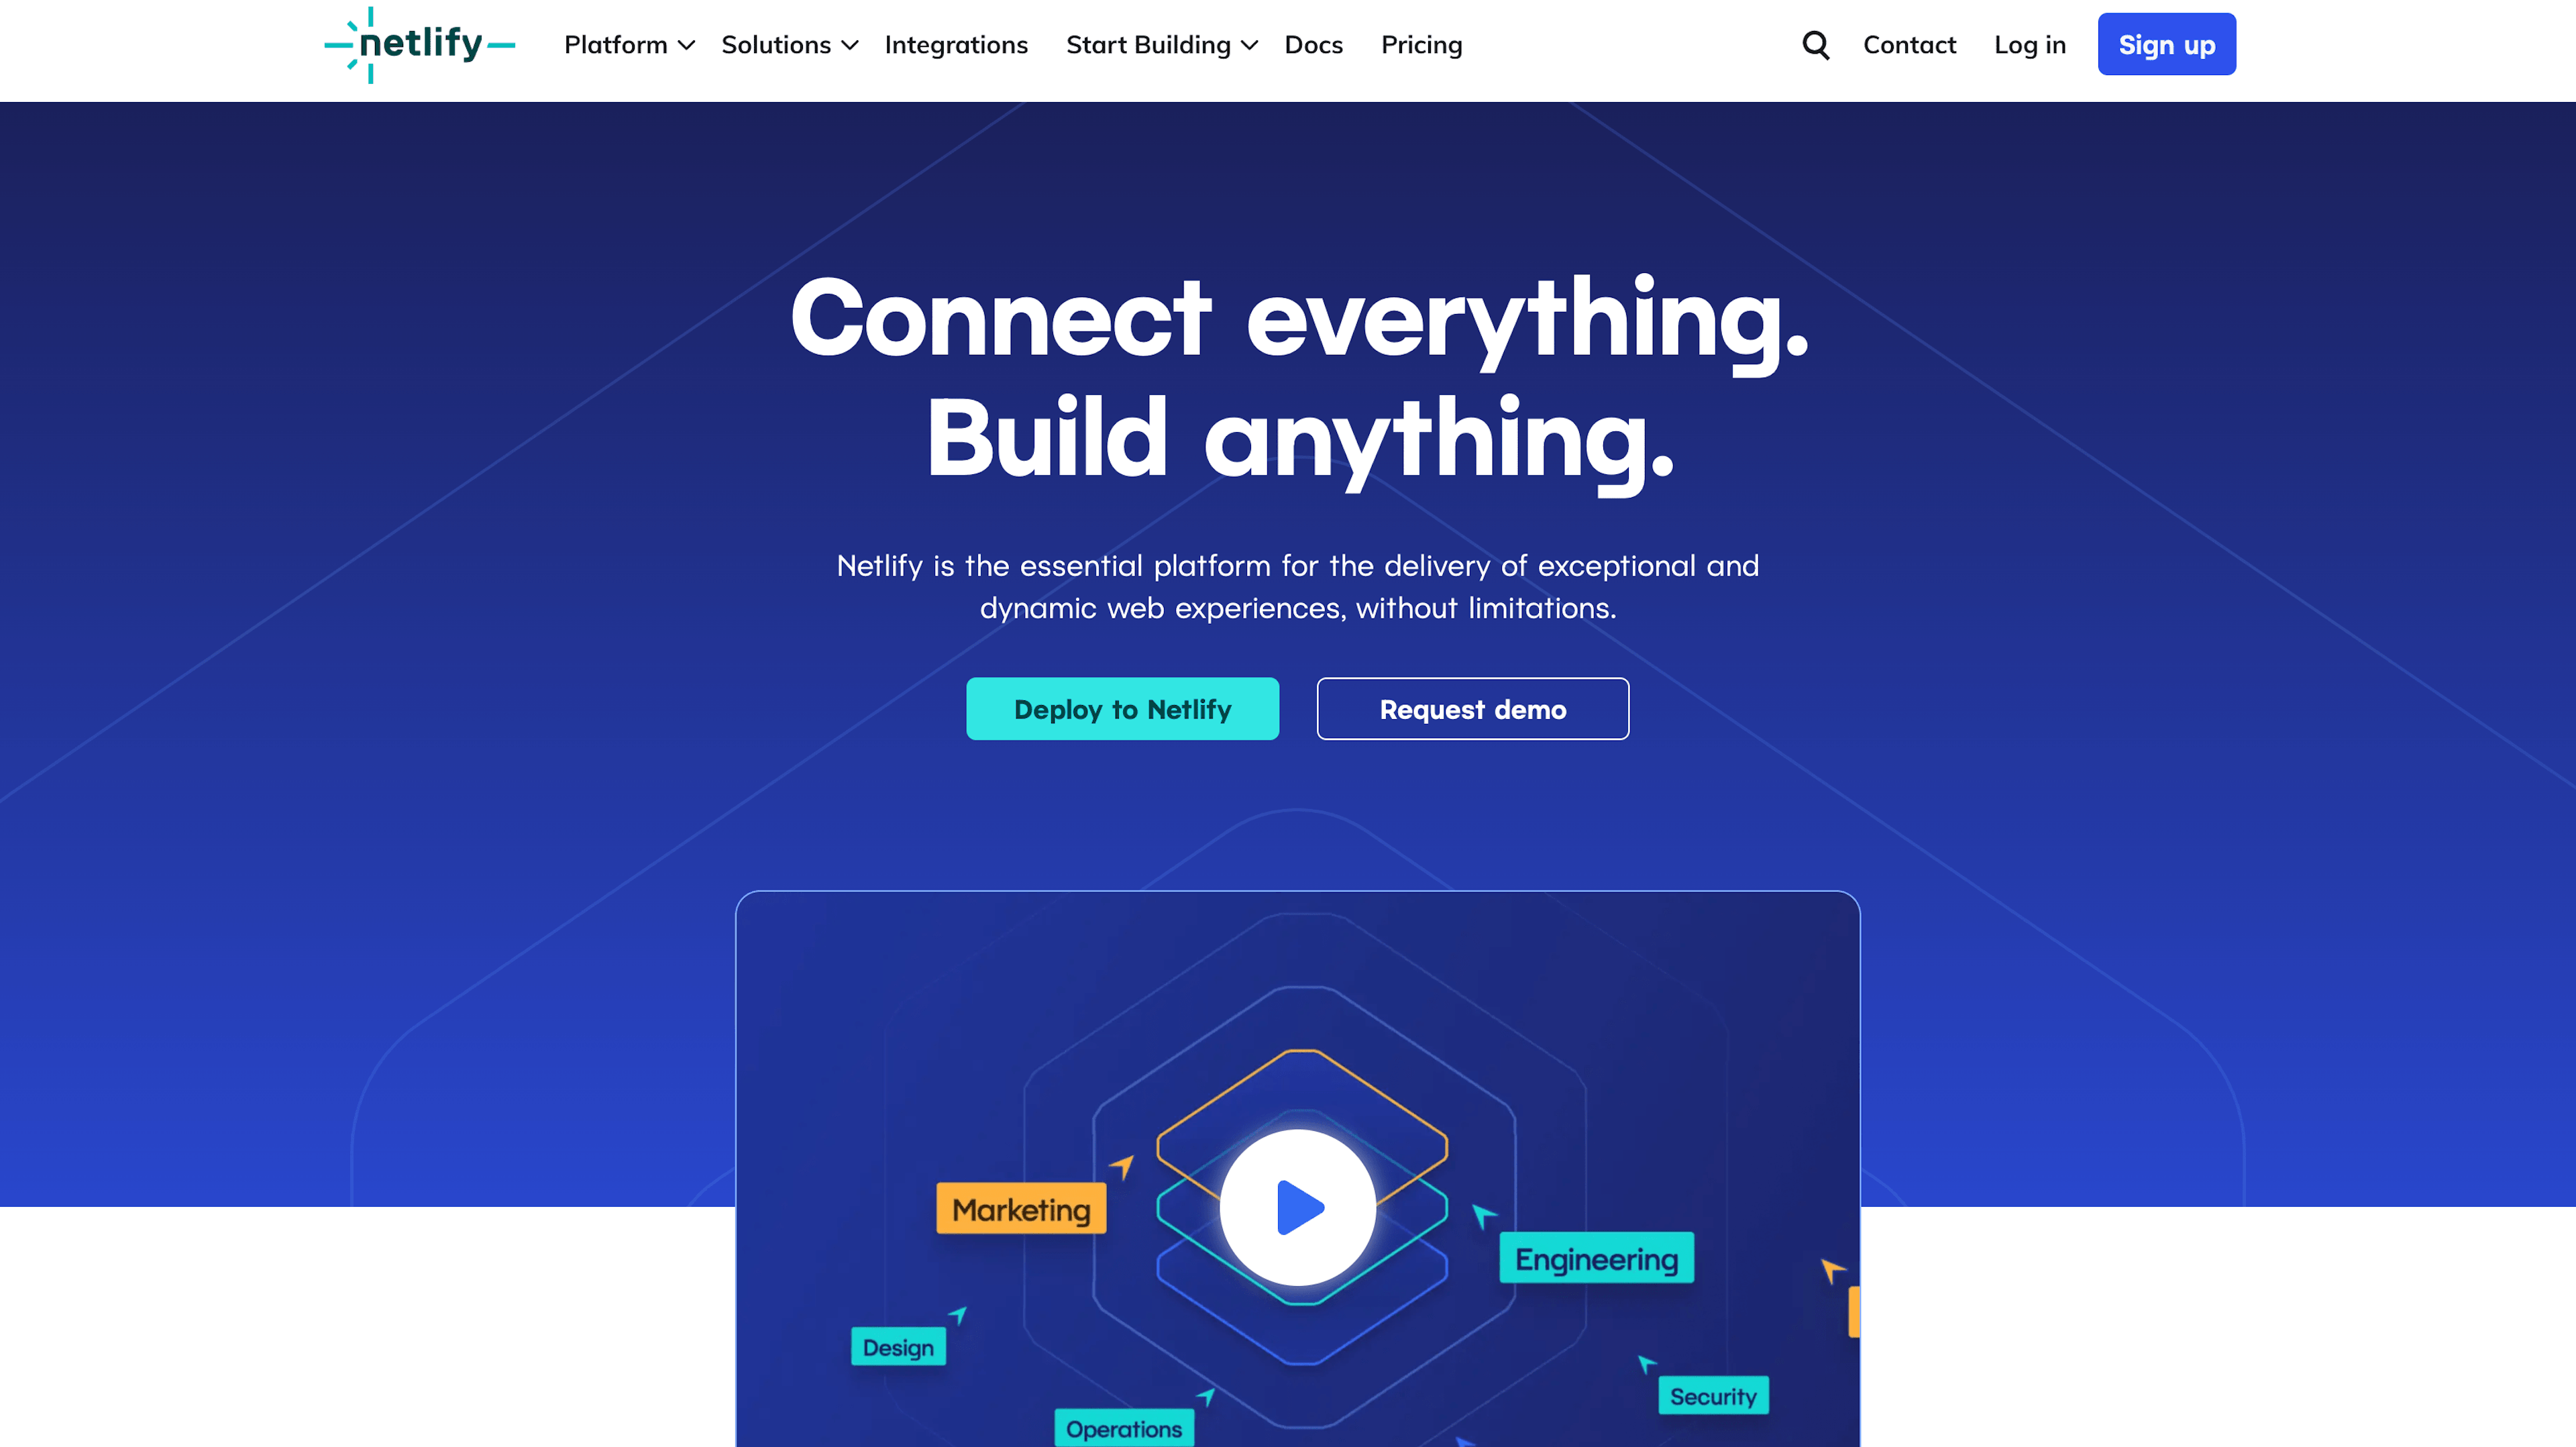
Task: Click the Operations label icon in video
Action: tap(1125, 1428)
